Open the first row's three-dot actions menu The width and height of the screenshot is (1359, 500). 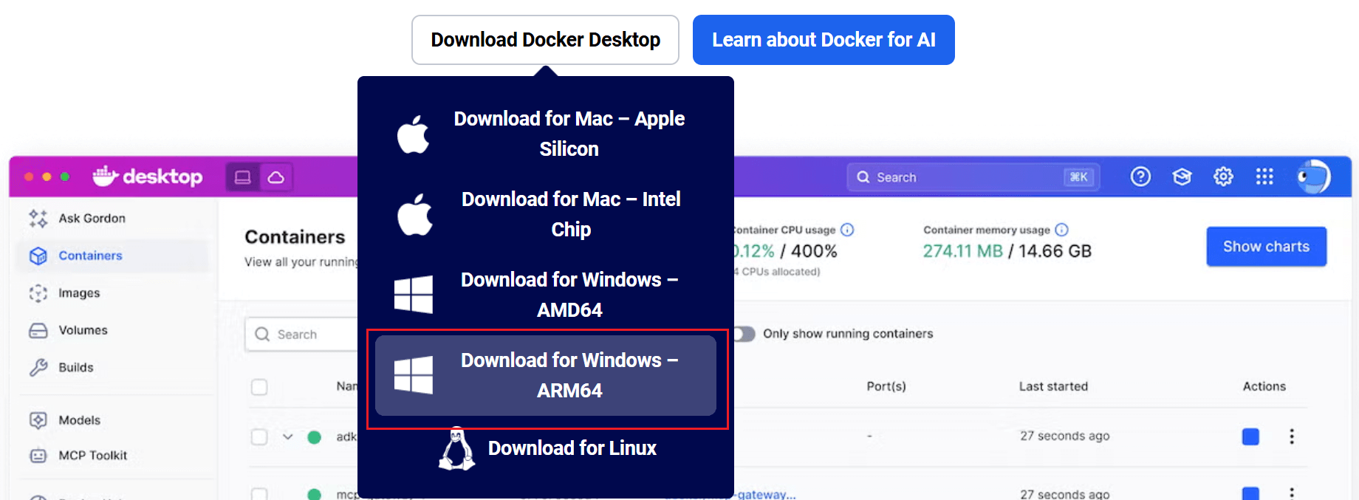tap(1291, 436)
